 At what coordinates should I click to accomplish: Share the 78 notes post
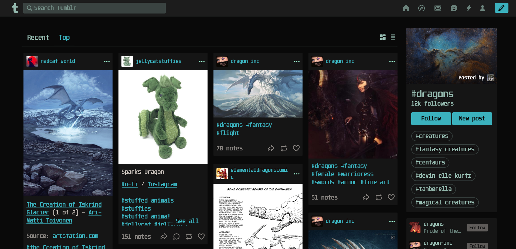[271, 148]
